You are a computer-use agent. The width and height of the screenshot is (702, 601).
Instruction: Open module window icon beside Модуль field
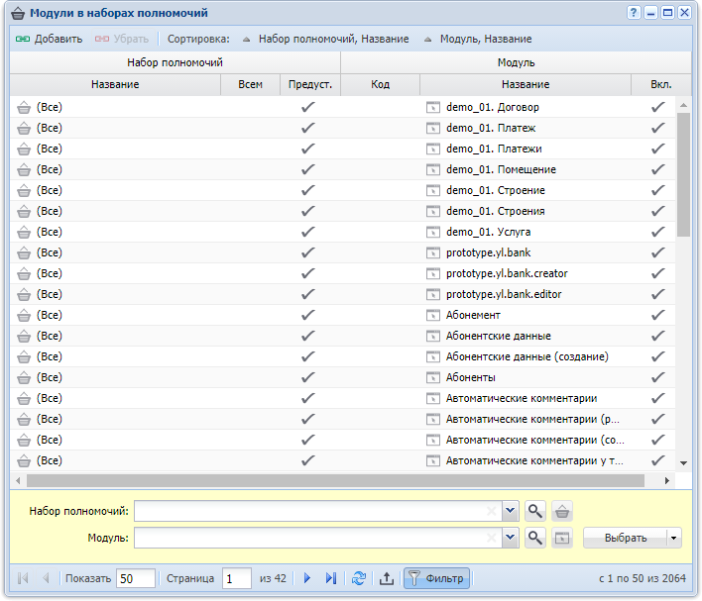[x=562, y=538]
